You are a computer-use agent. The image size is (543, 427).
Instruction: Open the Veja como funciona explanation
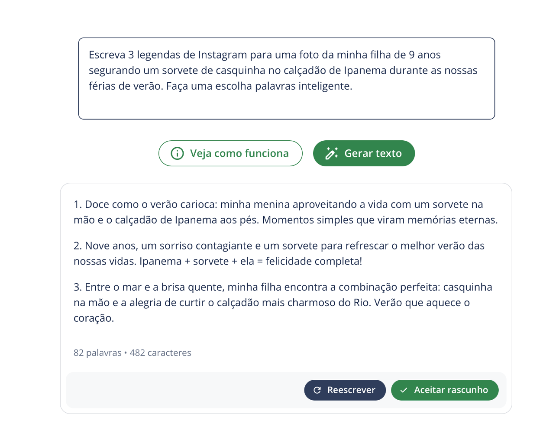[x=230, y=153]
